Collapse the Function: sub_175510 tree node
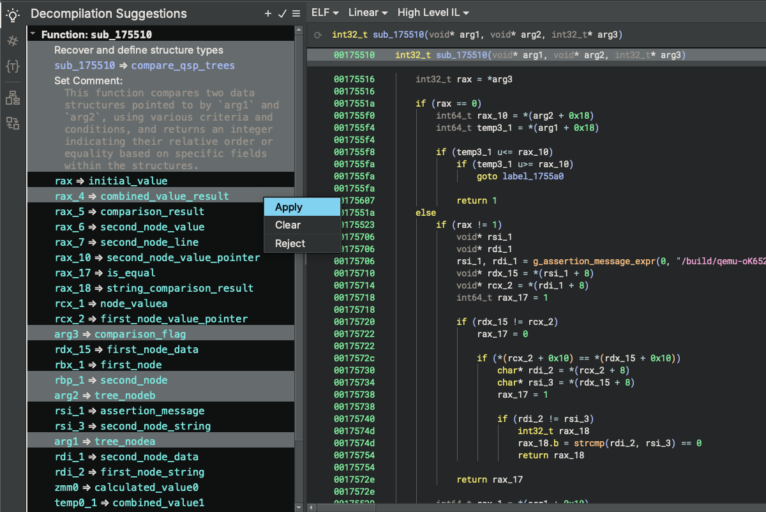This screenshot has width=766, height=512. pos(33,34)
